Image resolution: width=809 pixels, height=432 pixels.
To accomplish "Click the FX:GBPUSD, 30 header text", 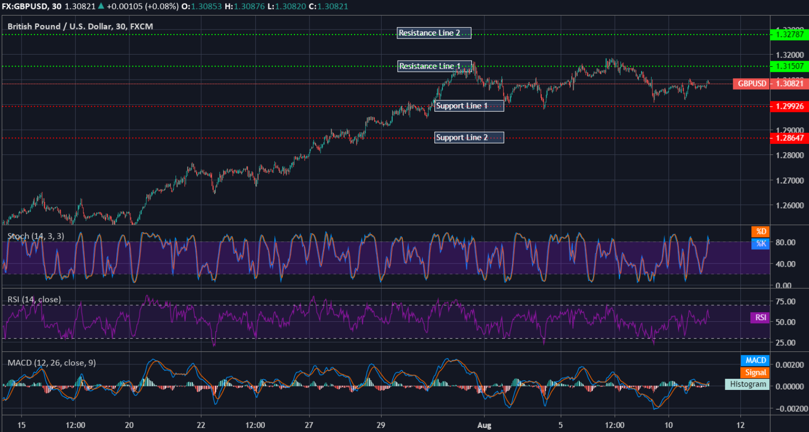I will tap(32, 7).
